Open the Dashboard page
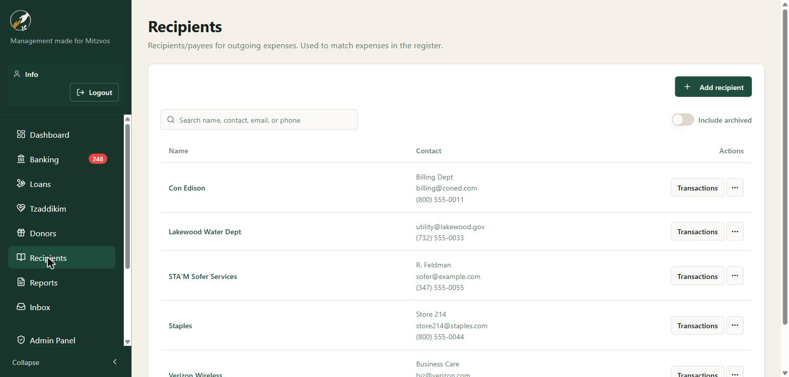The image size is (789, 377). coord(62,135)
